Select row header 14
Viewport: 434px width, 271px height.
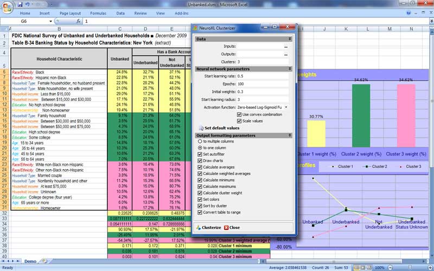pos(5,115)
